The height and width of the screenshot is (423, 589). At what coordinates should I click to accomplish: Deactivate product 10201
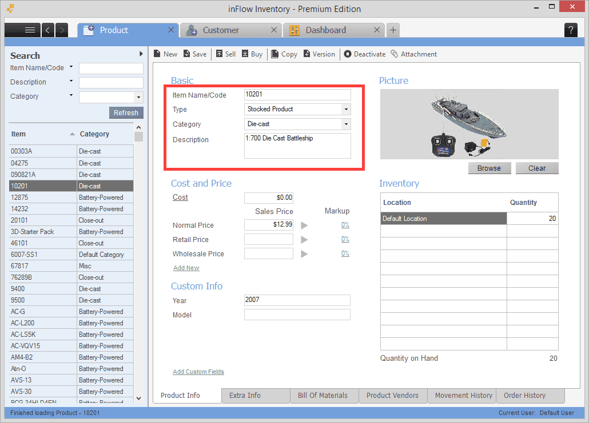pyautogui.click(x=364, y=54)
